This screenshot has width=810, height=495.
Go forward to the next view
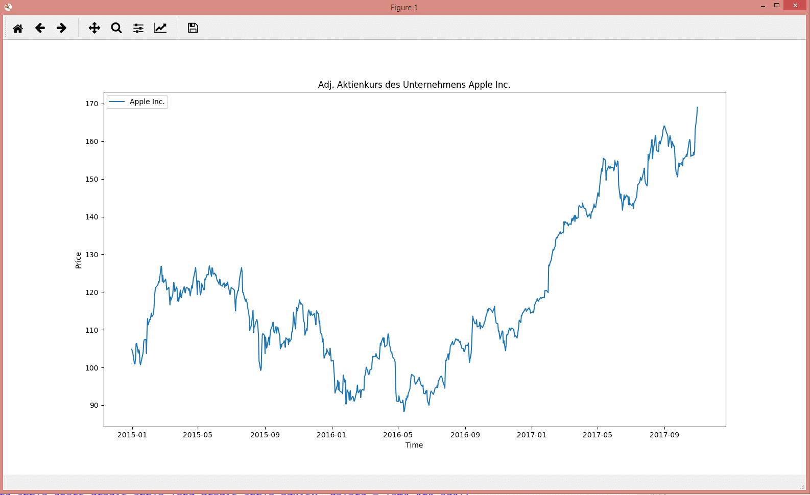(x=62, y=28)
